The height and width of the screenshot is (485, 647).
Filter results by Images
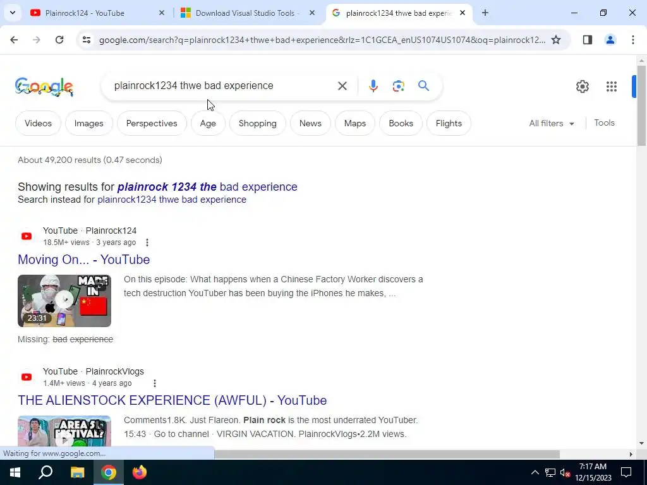[88, 123]
